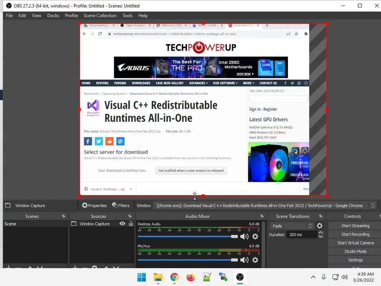Screen dimensions: 381x286
Task: Click the network icon in system tray
Action: pyautogui.click(x=335, y=277)
